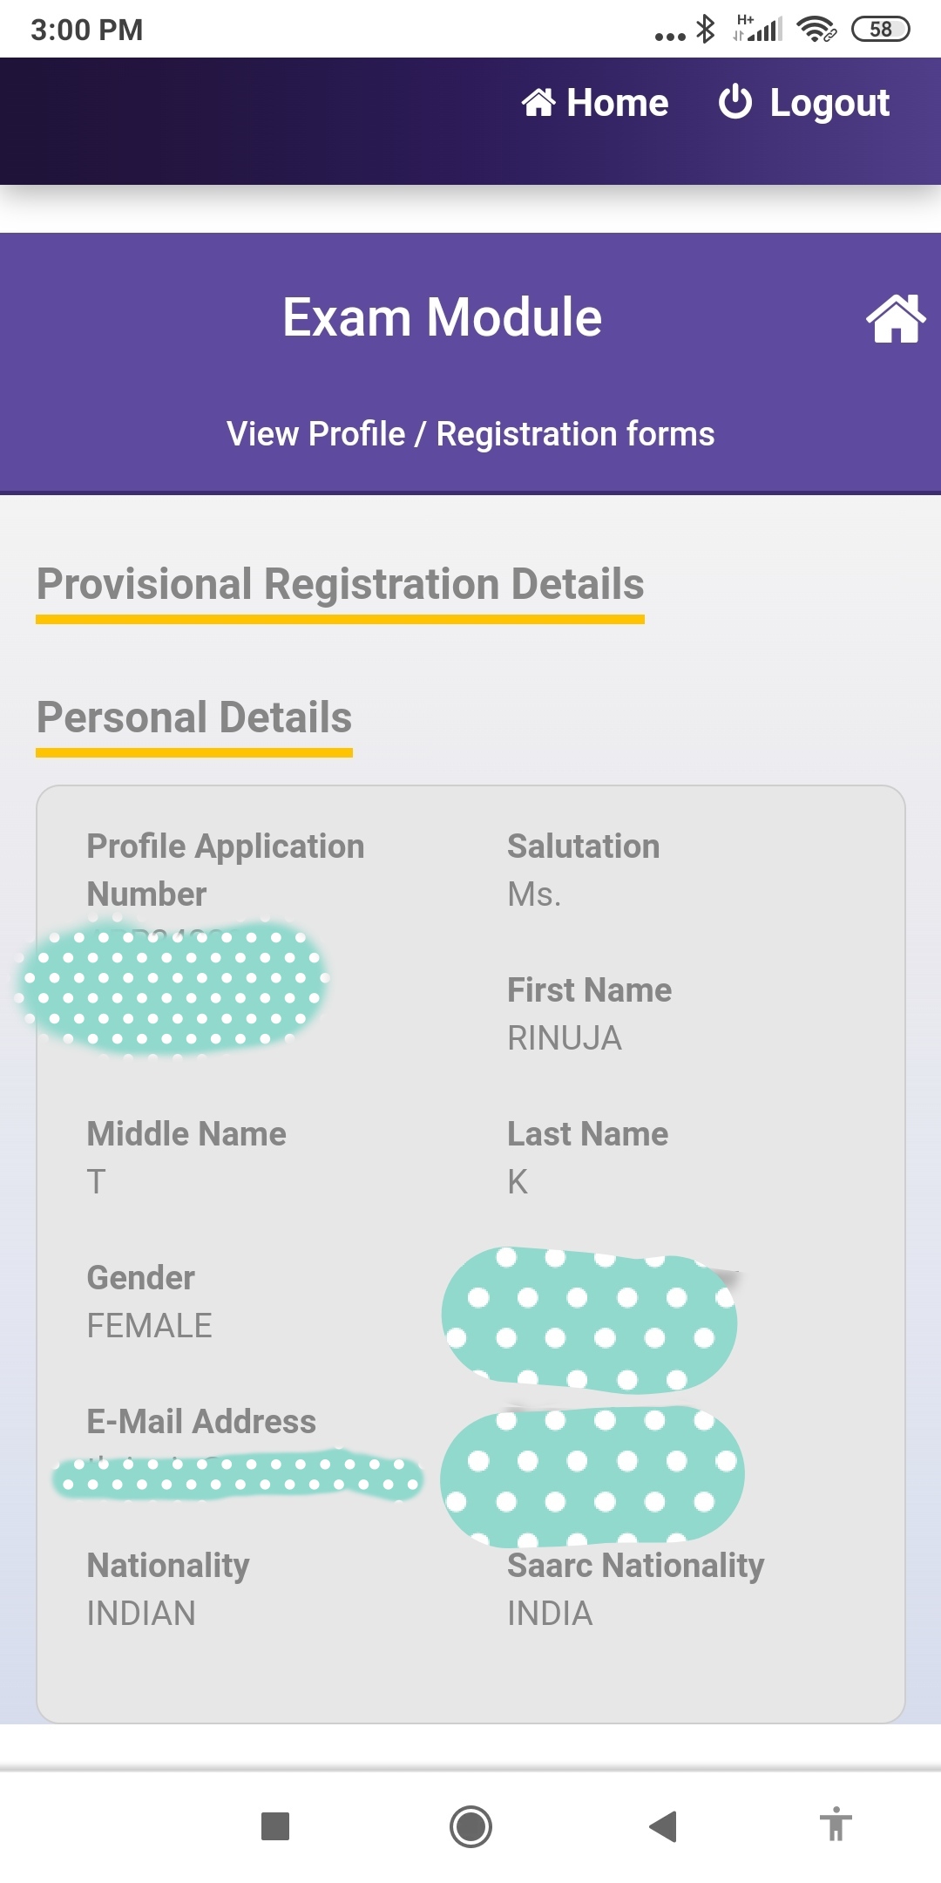Select View Profile / Registration forms breadcrumb
The image size is (941, 1883).
pyautogui.click(x=470, y=434)
